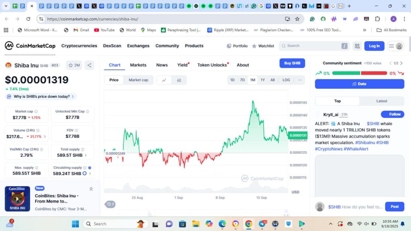
Task: Expand Circulating supply details arrow
Action: coord(90,174)
